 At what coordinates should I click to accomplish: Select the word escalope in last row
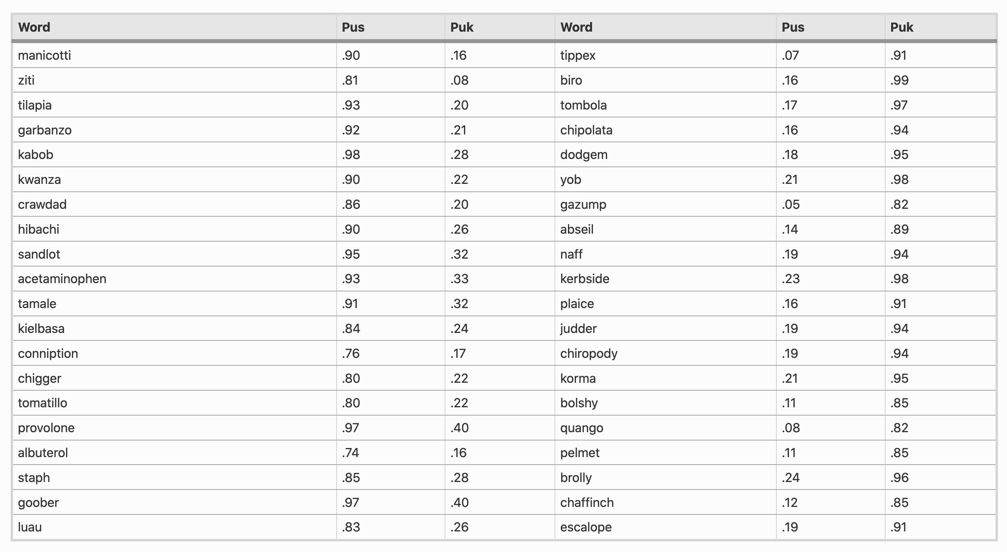click(586, 527)
